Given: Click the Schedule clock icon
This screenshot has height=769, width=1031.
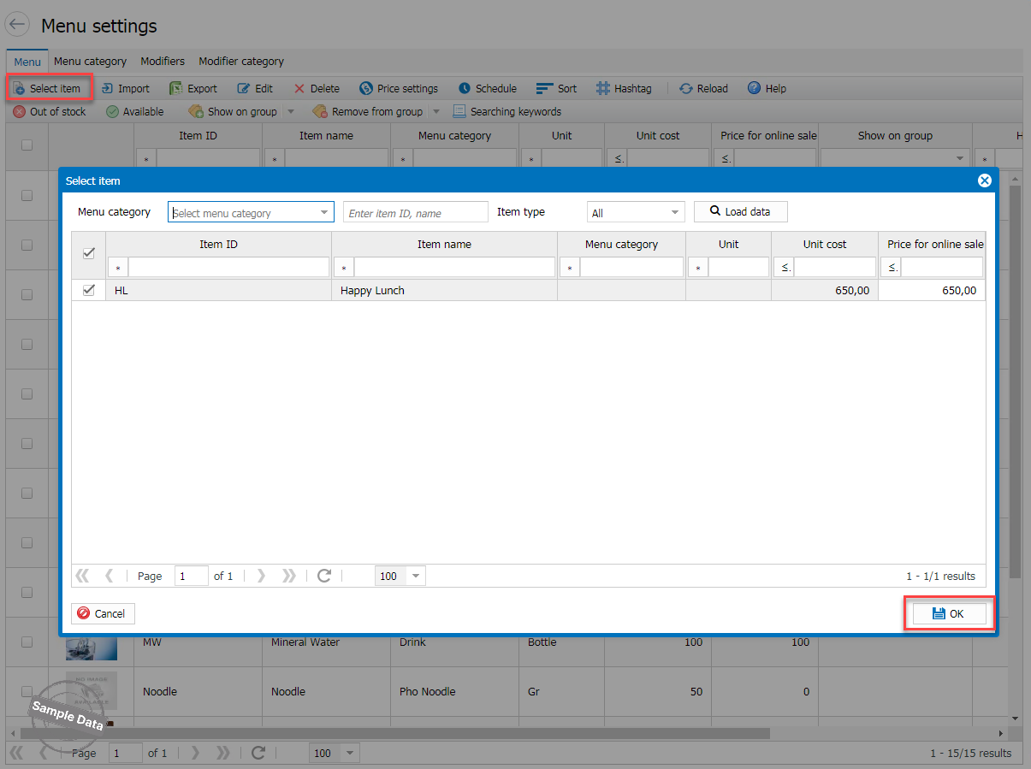Looking at the screenshot, I should tap(465, 88).
